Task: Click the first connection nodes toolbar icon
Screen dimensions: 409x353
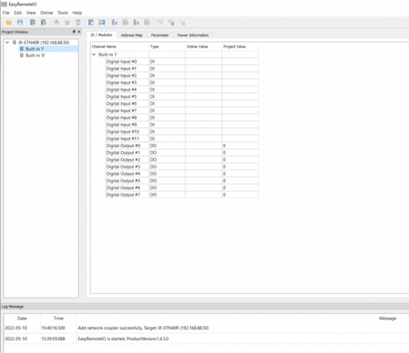Action: [x=159, y=22]
